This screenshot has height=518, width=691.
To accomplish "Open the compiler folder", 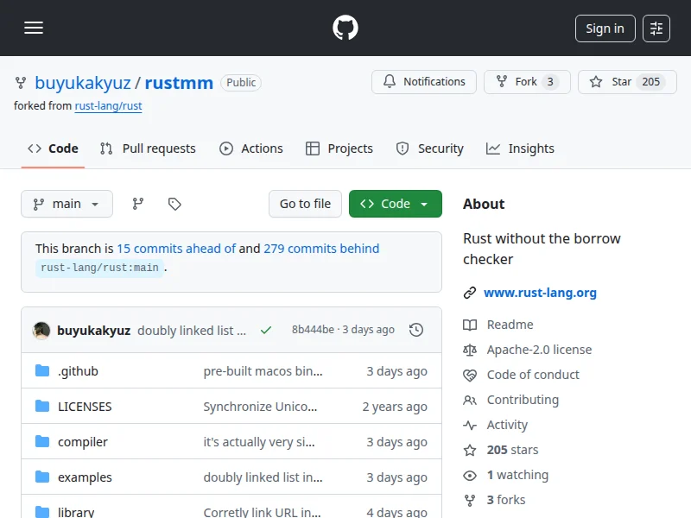I will pyautogui.click(x=83, y=442).
